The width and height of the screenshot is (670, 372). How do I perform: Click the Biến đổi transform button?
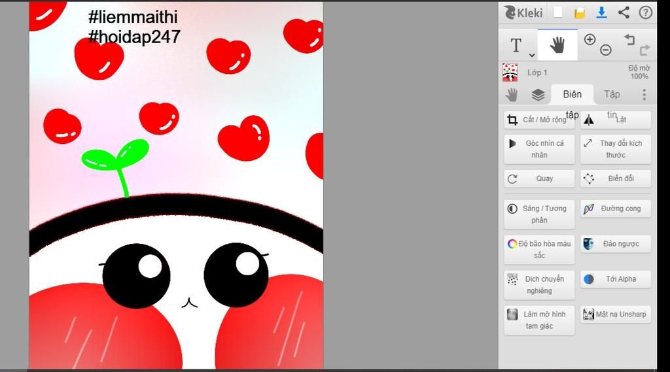616,178
